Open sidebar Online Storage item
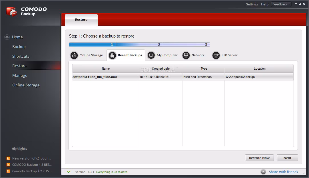This screenshot has height=178, width=309. (x=26, y=85)
